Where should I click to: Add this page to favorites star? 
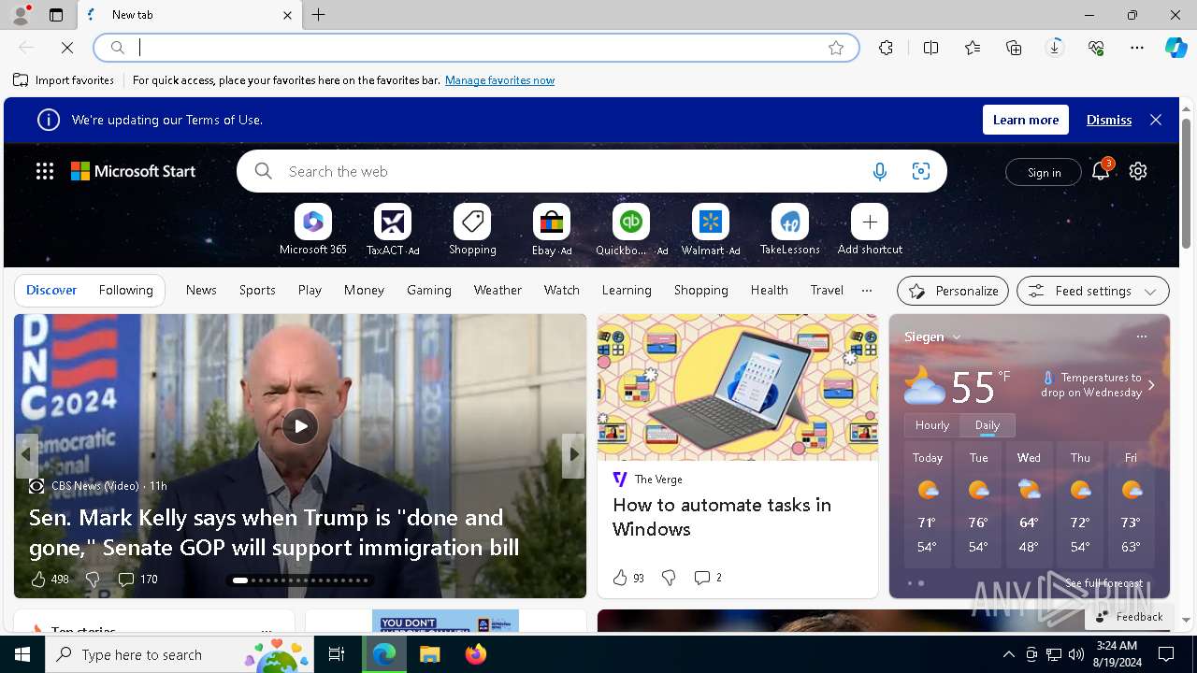tap(836, 48)
